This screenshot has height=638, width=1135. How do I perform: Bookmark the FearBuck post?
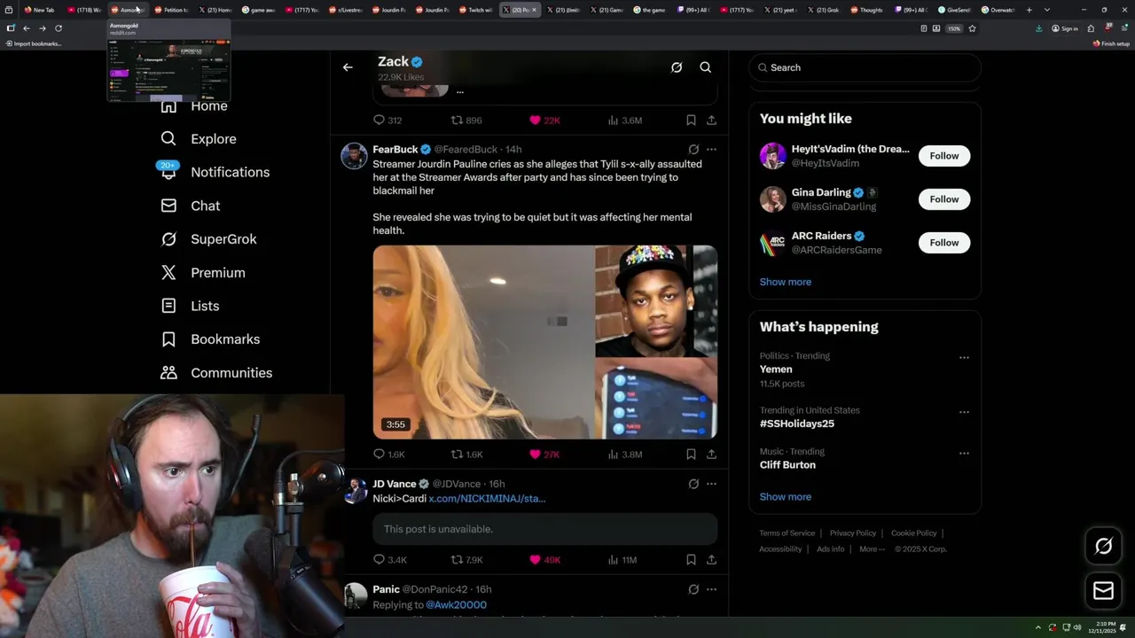(x=691, y=455)
